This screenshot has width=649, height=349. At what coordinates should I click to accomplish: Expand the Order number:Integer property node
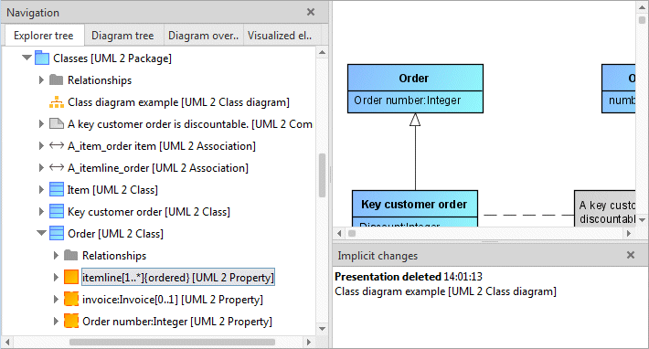56,321
